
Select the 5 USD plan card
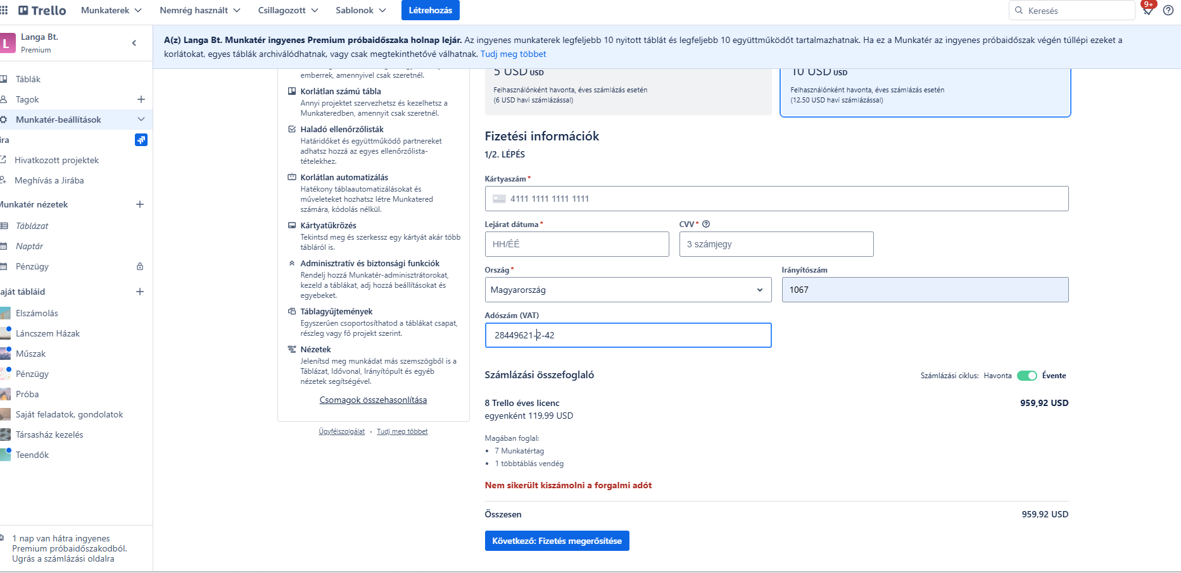[x=628, y=92]
